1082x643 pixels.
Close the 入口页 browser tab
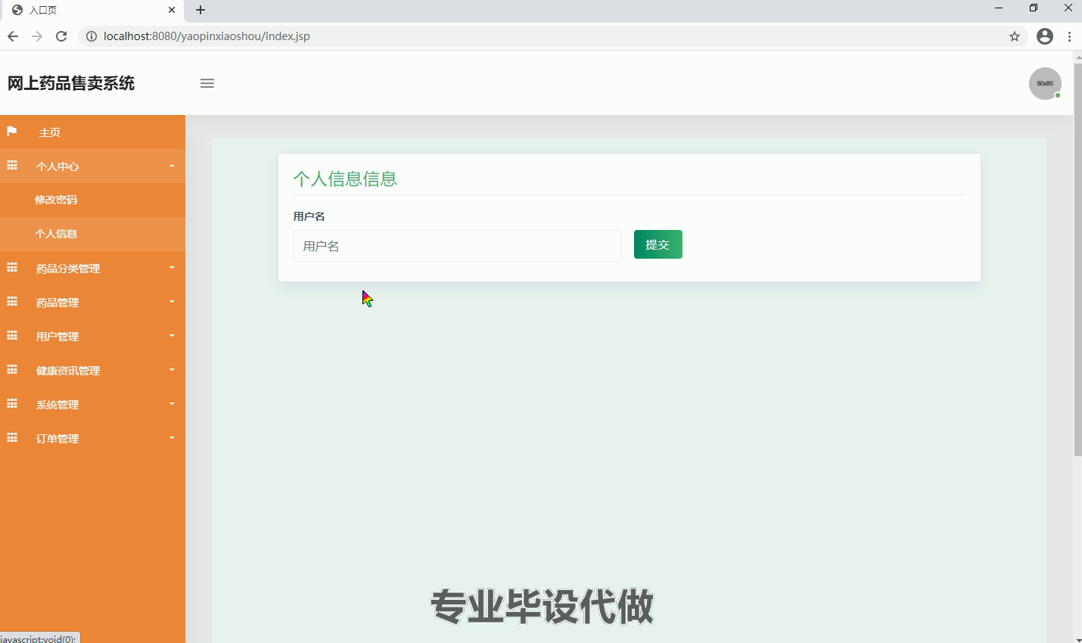pyautogui.click(x=172, y=10)
